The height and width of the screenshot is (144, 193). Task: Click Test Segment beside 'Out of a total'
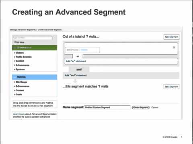coord(171,37)
